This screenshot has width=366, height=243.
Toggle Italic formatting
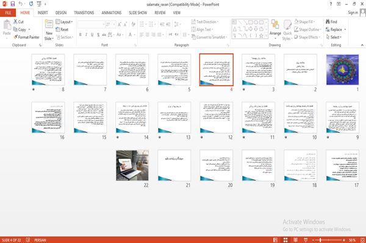pyautogui.click(x=86, y=35)
